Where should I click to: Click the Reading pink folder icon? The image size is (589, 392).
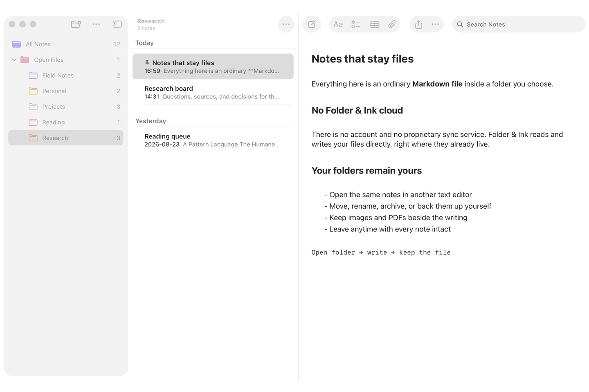(x=33, y=122)
